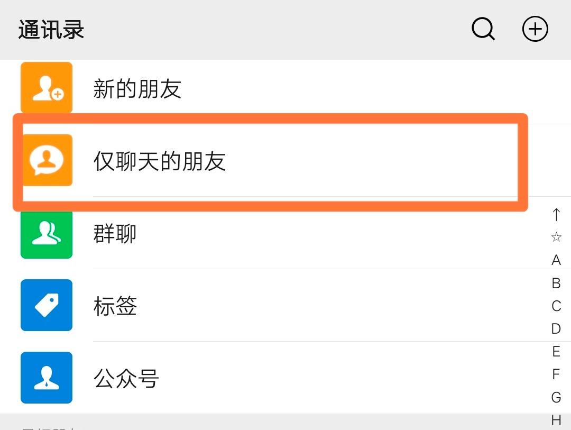Select the New Friends (新的朋友) icon
Image resolution: width=571 pixels, height=430 pixels.
point(46,88)
